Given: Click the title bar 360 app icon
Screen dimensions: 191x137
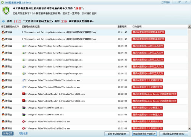Looking at the screenshot, I should (x=2, y=2).
